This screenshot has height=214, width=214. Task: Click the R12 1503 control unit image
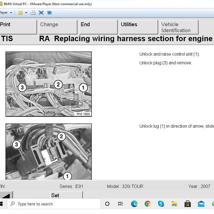point(49,84)
